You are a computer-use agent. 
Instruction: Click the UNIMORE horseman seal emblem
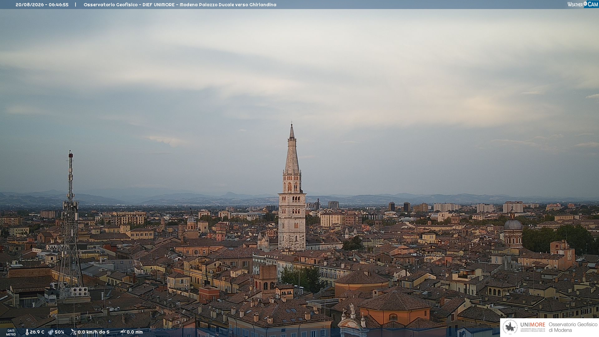[510, 327]
